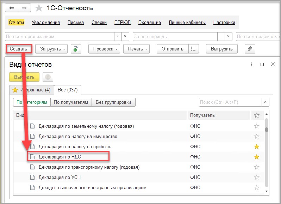Open the three-dot menu of Виды отчетов
Screen dimensions: 281x204
251,64
